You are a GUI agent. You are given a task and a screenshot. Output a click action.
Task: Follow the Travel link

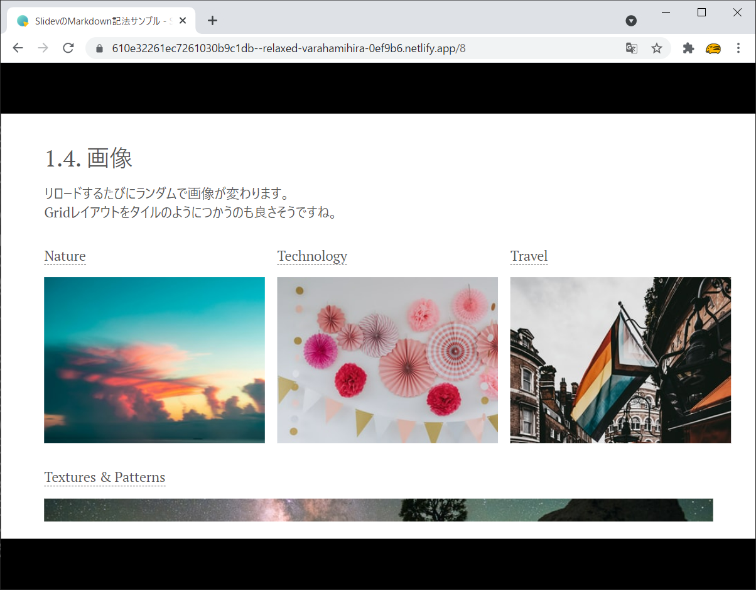(529, 256)
